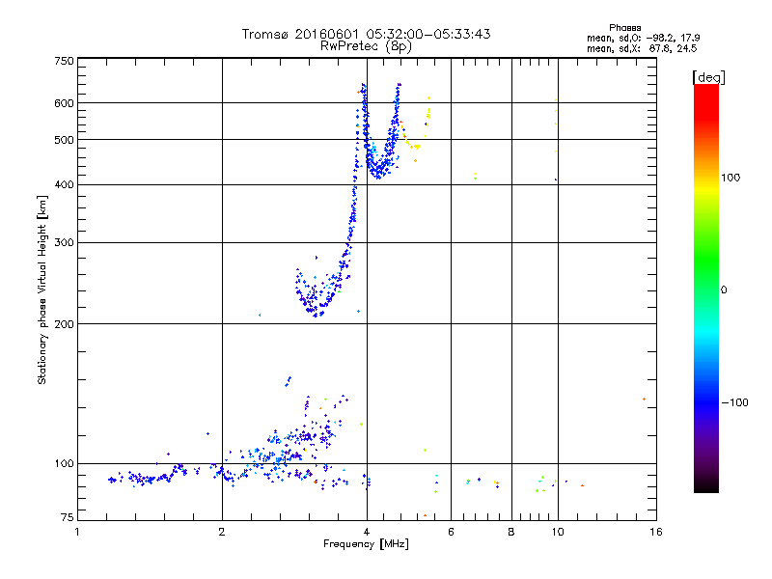Click the x-axis tick label '2'
This screenshot has height=579, width=772.
(222, 532)
